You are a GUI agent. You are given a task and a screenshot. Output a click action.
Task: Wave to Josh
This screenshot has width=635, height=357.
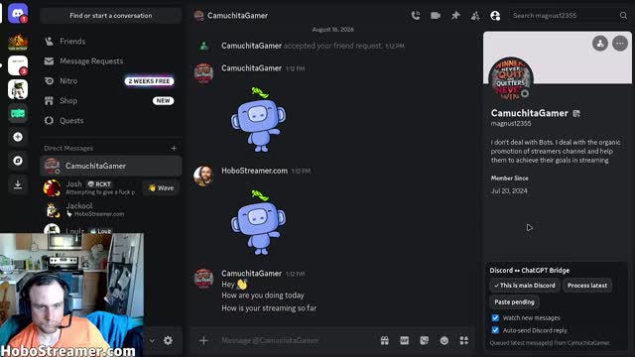click(x=161, y=187)
